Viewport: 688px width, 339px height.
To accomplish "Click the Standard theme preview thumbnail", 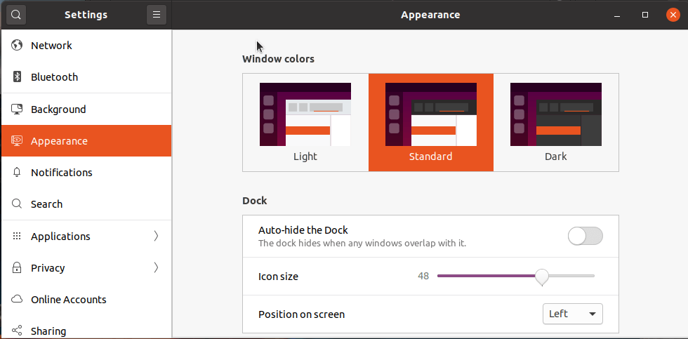I will pyautogui.click(x=431, y=114).
